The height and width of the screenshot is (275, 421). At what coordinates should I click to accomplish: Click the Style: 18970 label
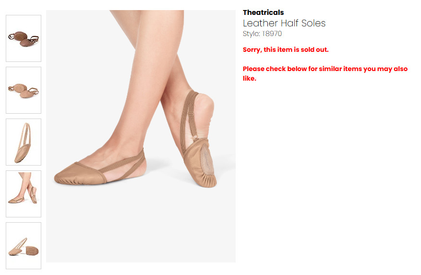[x=262, y=34]
